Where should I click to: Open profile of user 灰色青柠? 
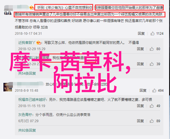point(25,115)
